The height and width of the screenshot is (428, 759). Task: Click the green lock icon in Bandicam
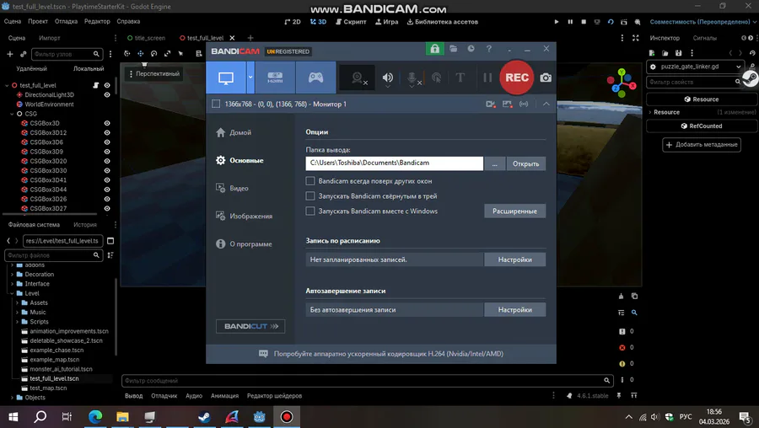pos(434,49)
